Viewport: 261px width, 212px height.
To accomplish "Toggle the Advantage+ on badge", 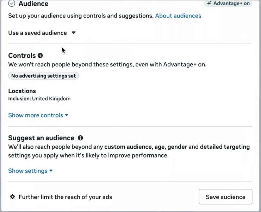I will (228, 4).
